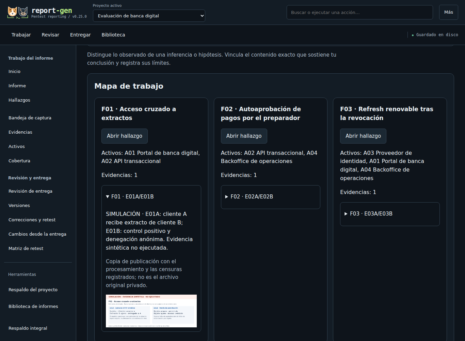Click the Trabajo del informe section label
Image resolution: width=465 pixels, height=341 pixels.
click(x=31, y=58)
